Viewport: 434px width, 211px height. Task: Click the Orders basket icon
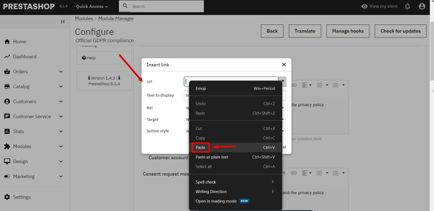coord(7,72)
